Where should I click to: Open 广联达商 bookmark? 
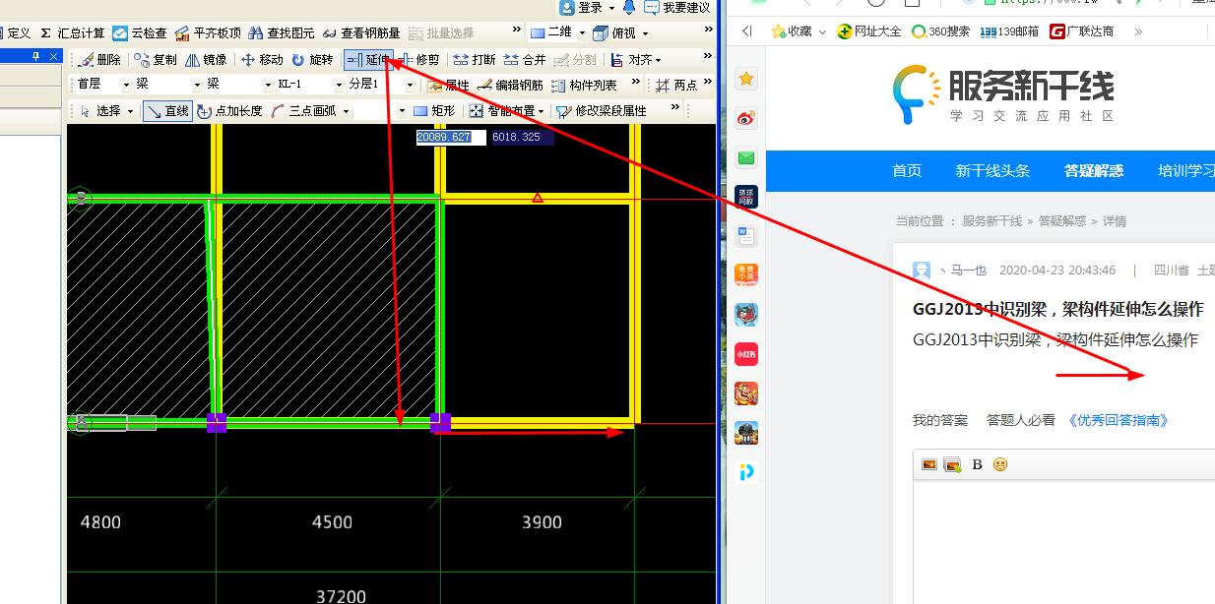pos(1082,31)
